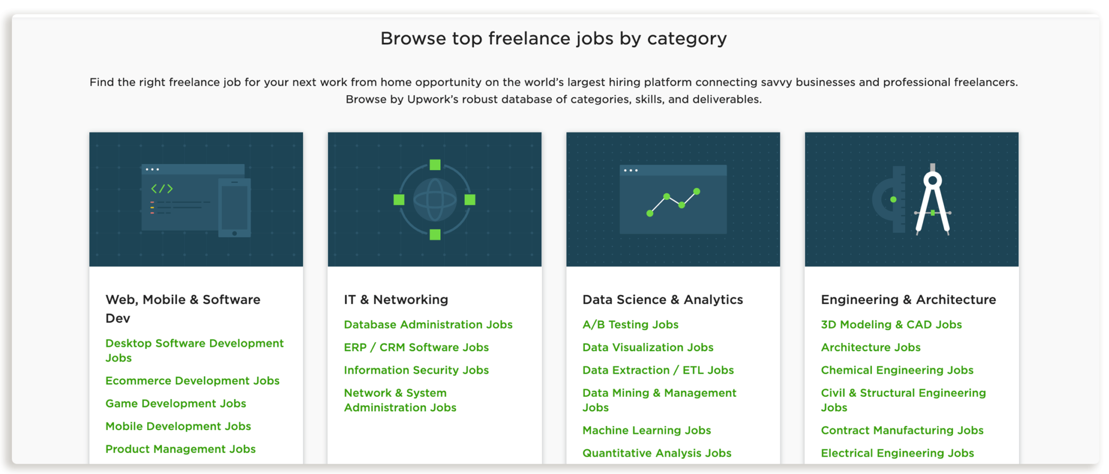Open Network & System Administration Jobs

pos(400,400)
